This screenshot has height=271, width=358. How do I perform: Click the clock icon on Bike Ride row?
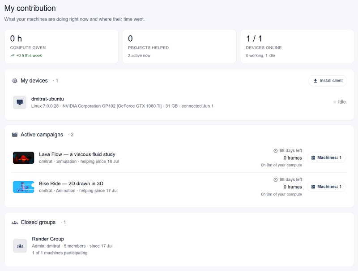(276, 179)
